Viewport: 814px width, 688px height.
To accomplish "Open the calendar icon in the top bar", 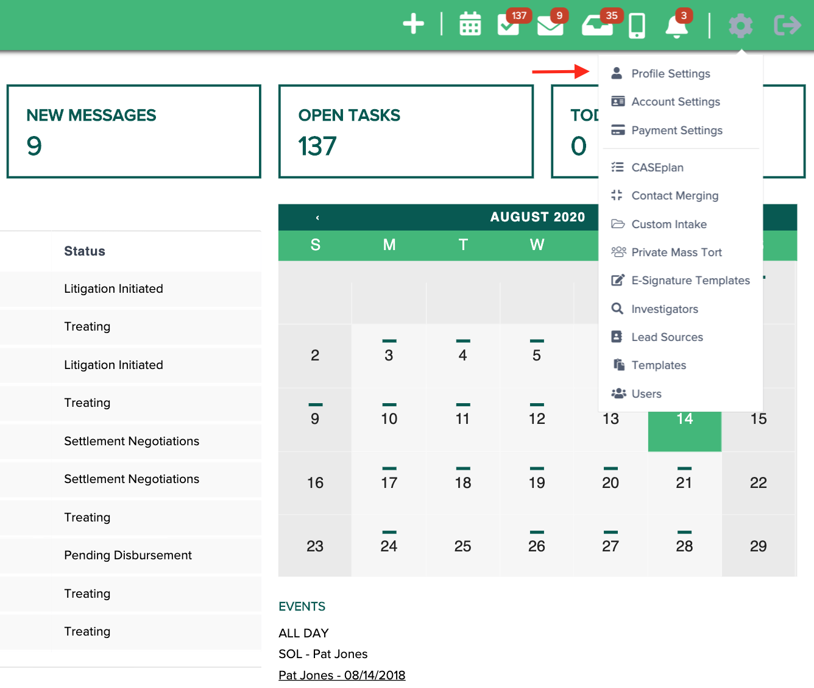I will 470,24.
